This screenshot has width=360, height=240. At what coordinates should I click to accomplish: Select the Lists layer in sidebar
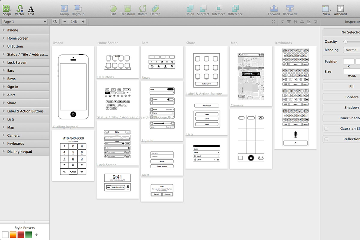[25, 119]
